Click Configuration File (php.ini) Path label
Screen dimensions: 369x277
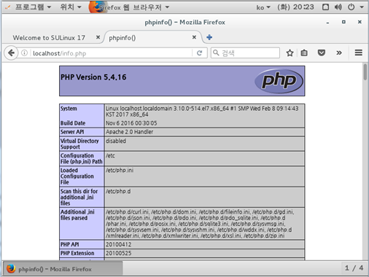81,158
